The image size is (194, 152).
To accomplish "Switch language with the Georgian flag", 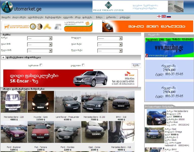I will click(x=159, y=16).
